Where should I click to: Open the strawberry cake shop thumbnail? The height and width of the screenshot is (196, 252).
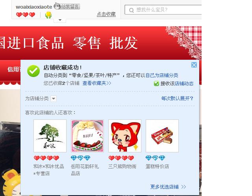point(87,136)
